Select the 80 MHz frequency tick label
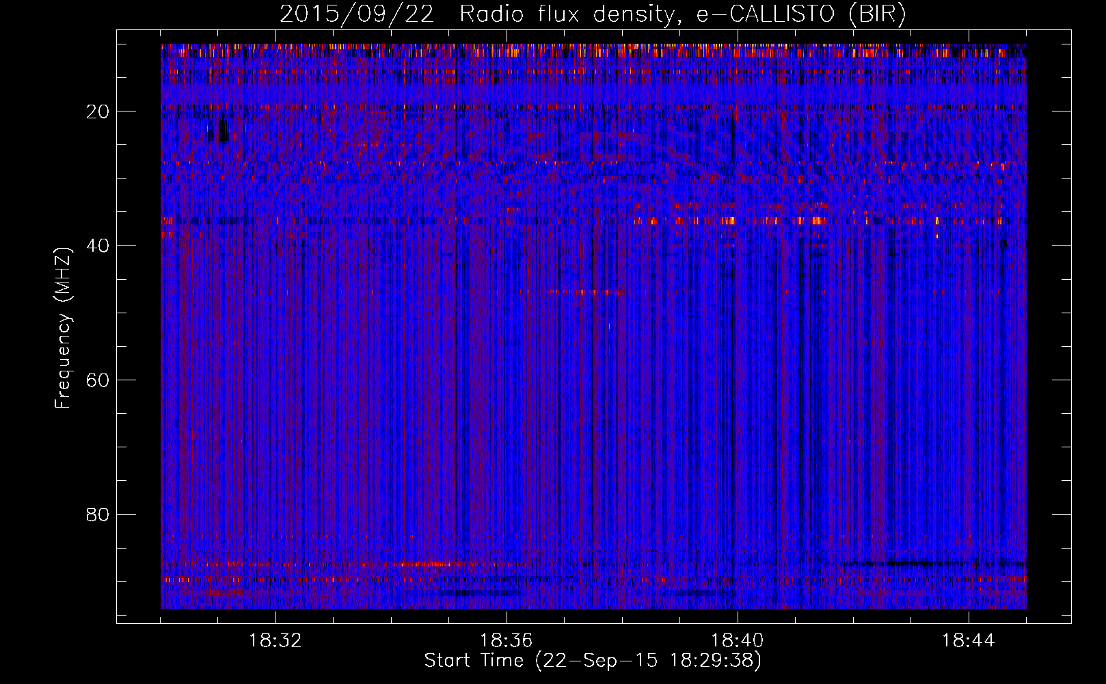The height and width of the screenshot is (684, 1106). [98, 514]
